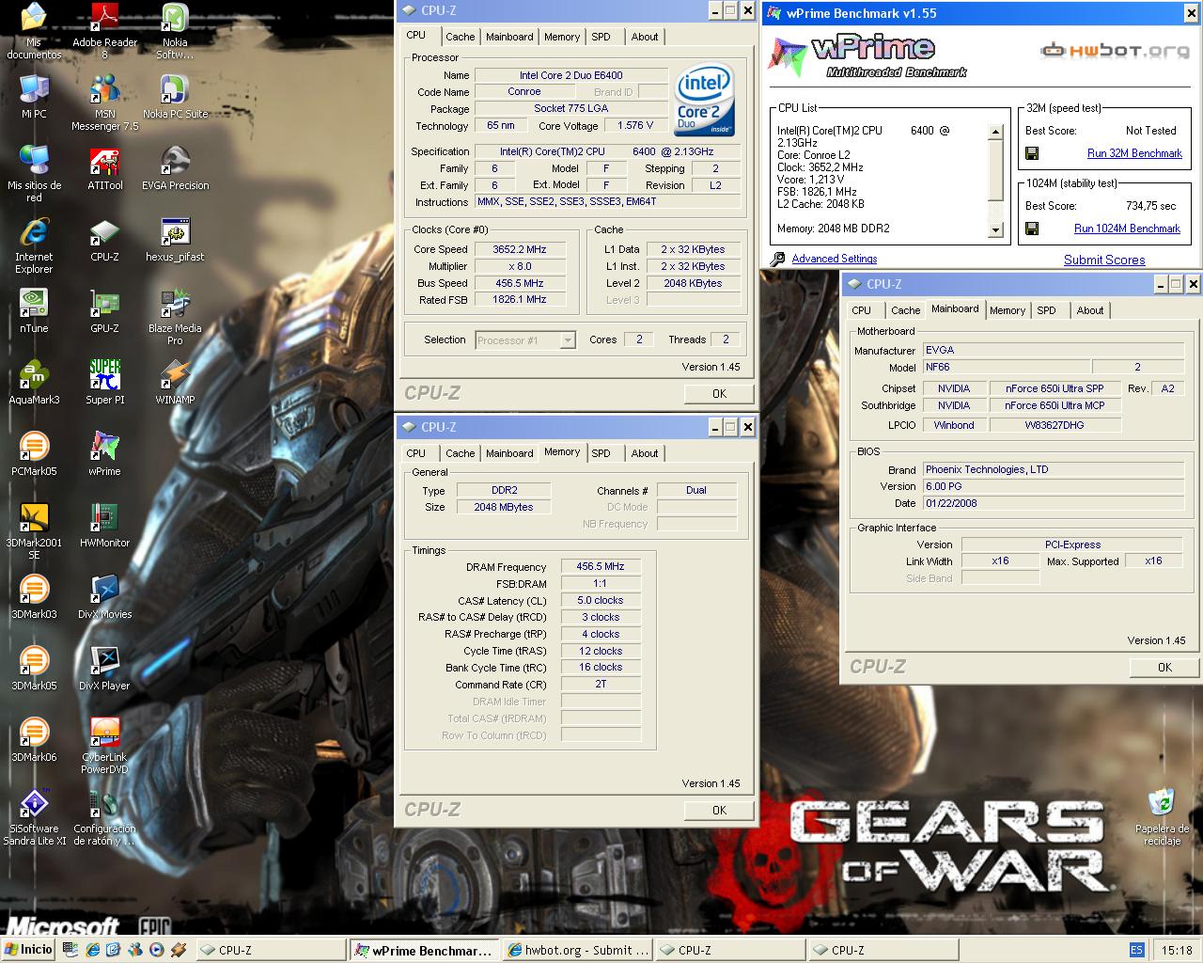Viewport: 1203px width, 963px height.
Task: Save 32M score with floppy icon
Action: 1032,153
